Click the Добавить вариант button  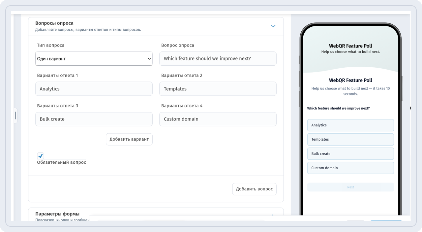pyautogui.click(x=129, y=139)
